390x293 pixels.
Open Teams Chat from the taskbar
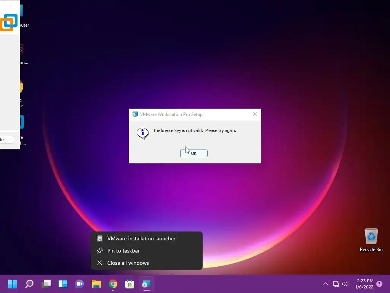[79, 284]
